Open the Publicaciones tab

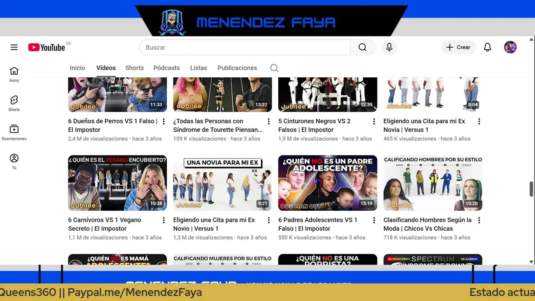pyautogui.click(x=237, y=68)
